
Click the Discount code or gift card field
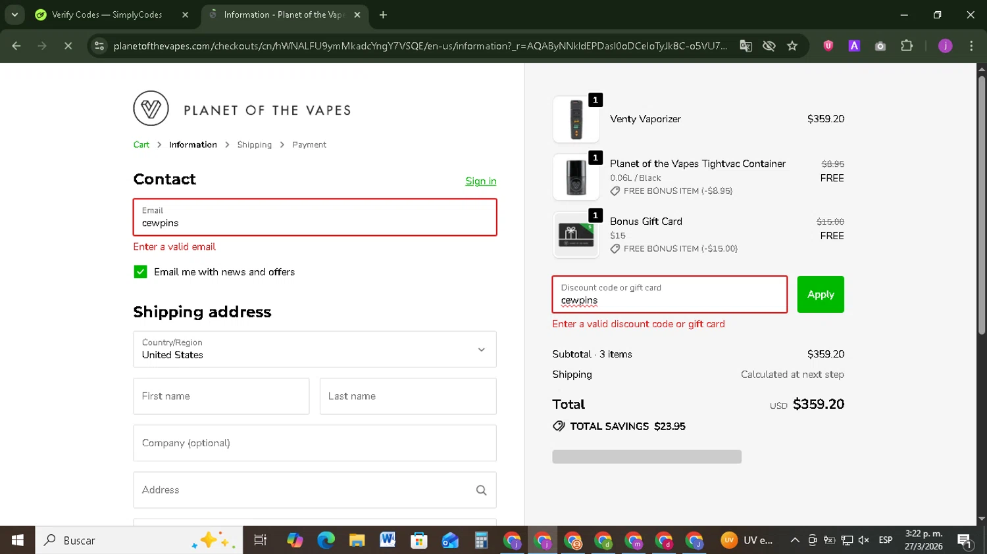pos(669,294)
